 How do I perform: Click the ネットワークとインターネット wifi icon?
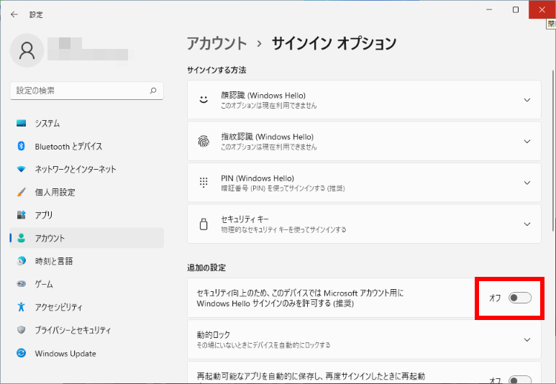pyautogui.click(x=22, y=169)
